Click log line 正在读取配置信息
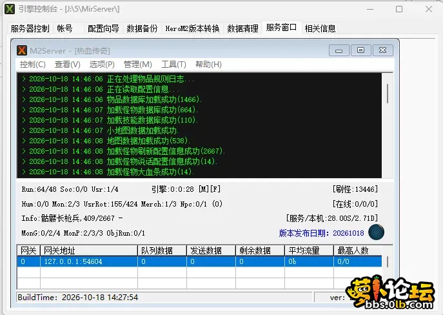 pos(100,89)
